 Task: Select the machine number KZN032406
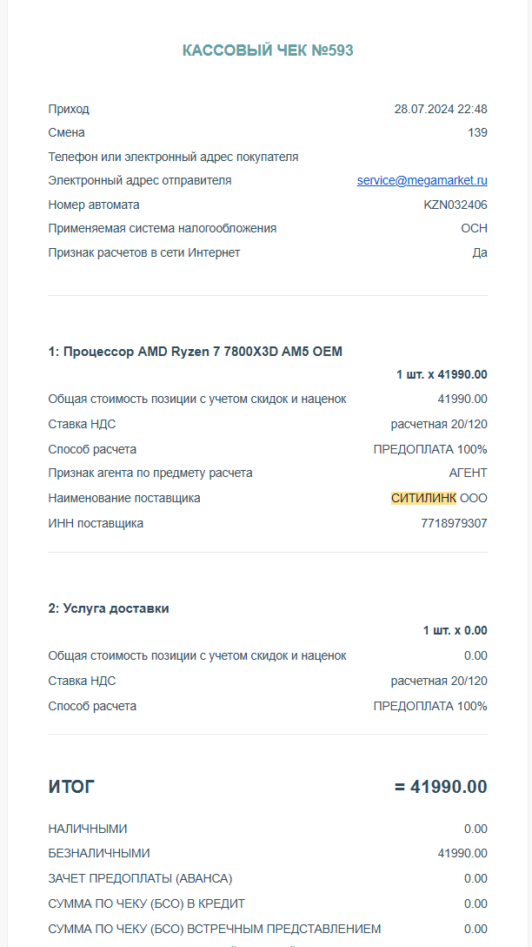click(456, 205)
